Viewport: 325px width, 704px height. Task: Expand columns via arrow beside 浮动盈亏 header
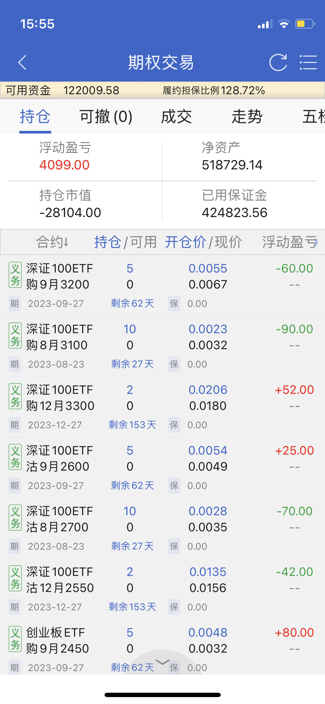coord(316,242)
